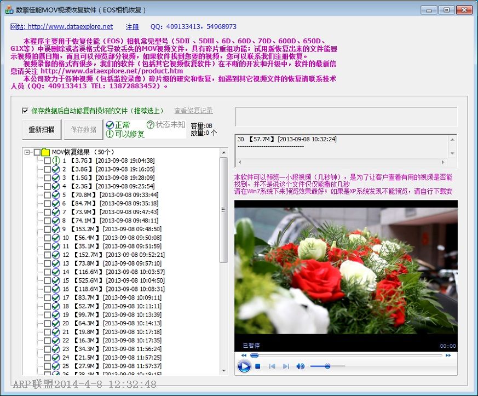The height and width of the screenshot is (396, 478).
Task: Click the repairable status icon on file 1
Action: click(x=56, y=161)
